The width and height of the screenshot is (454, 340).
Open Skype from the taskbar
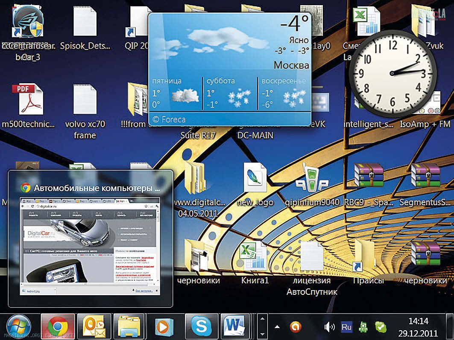pyautogui.click(x=201, y=327)
